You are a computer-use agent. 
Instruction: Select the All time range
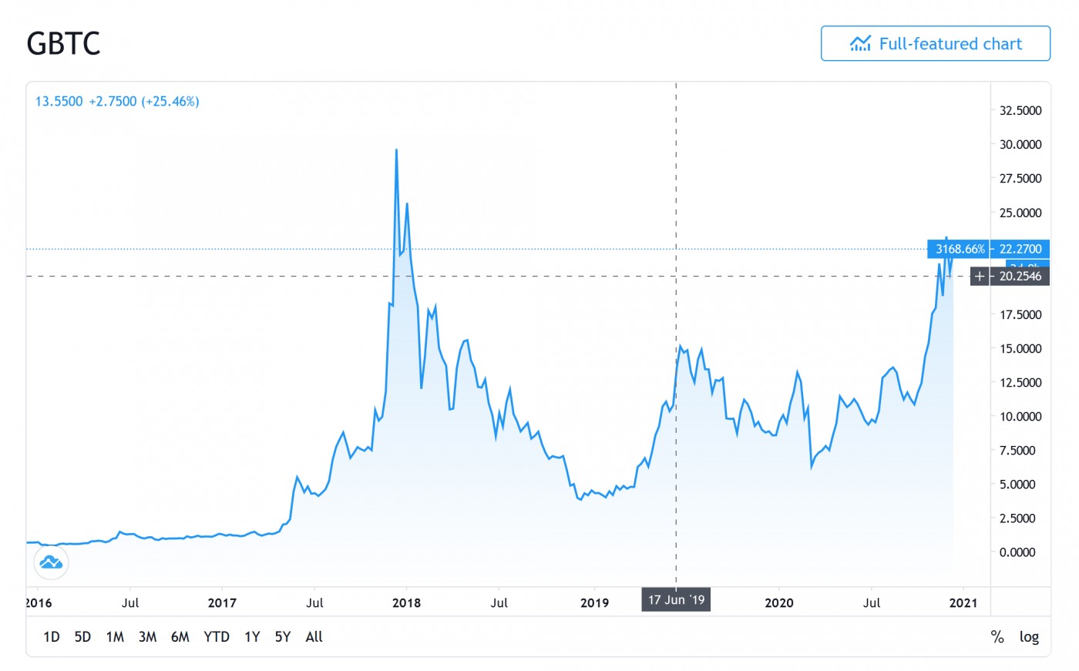point(314,637)
